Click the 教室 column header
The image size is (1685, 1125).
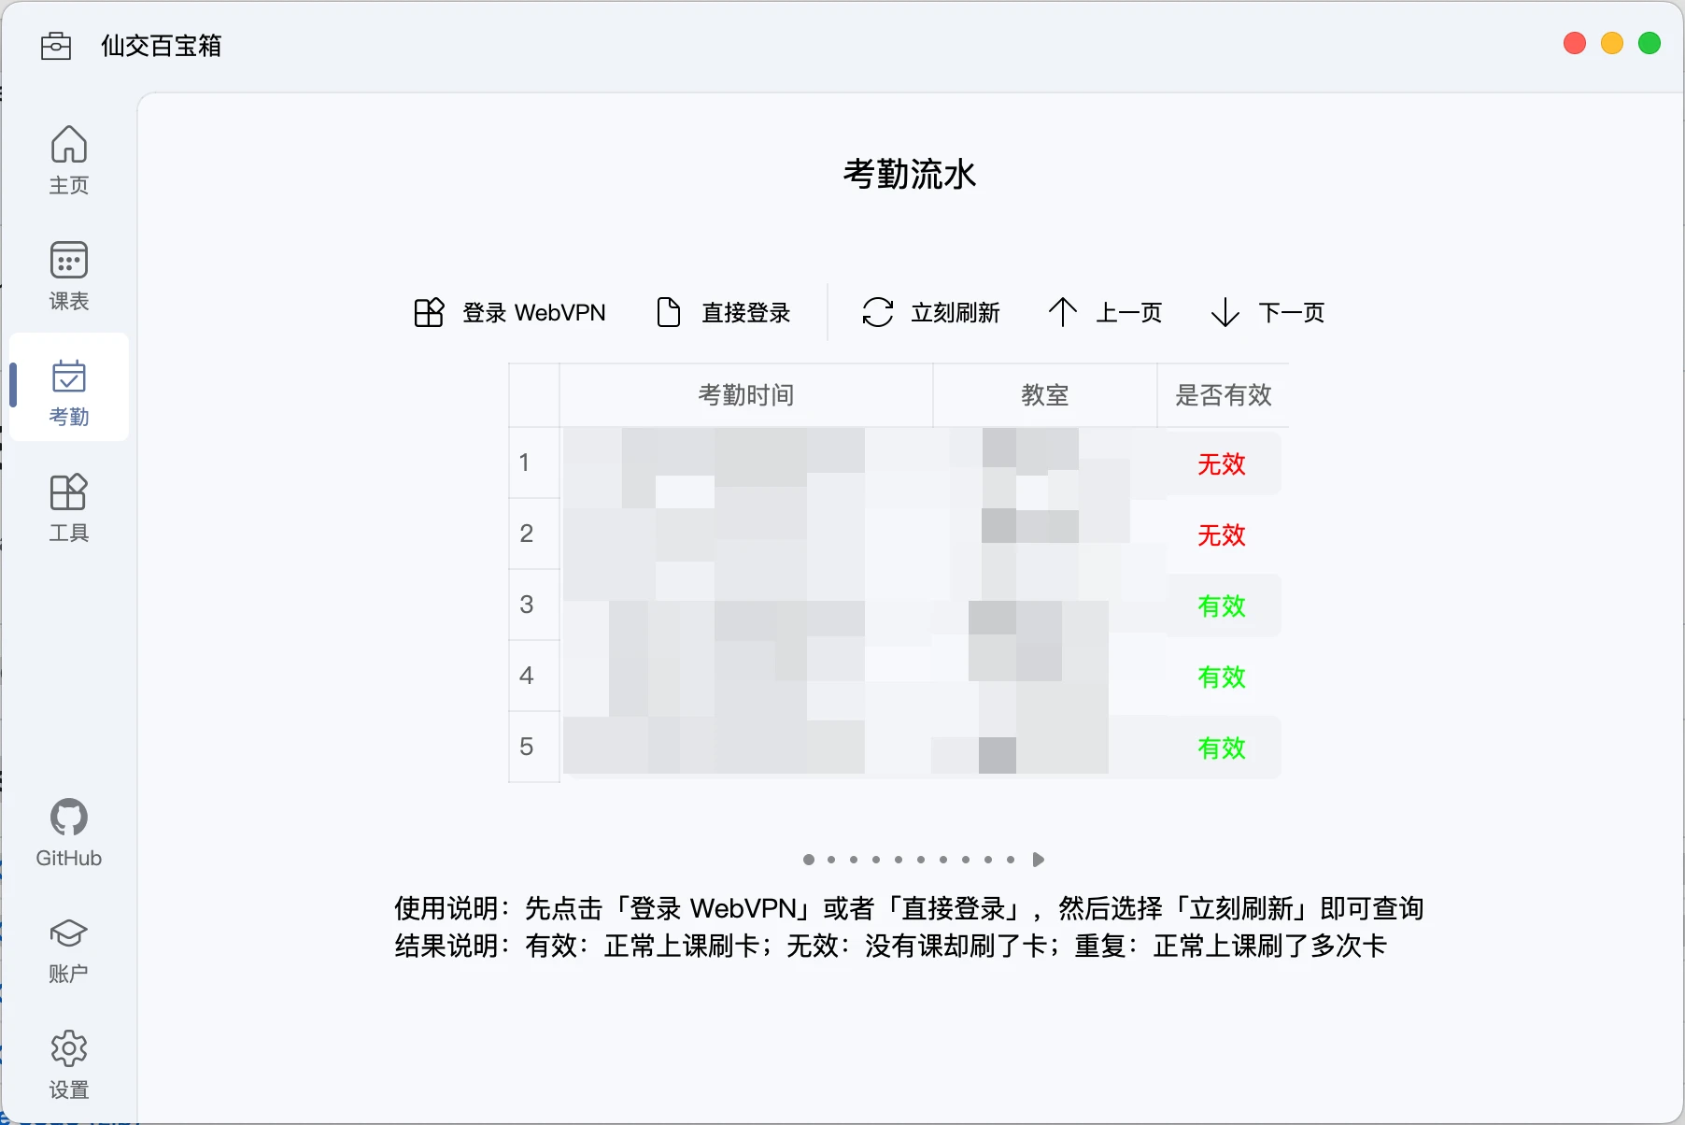(1045, 395)
